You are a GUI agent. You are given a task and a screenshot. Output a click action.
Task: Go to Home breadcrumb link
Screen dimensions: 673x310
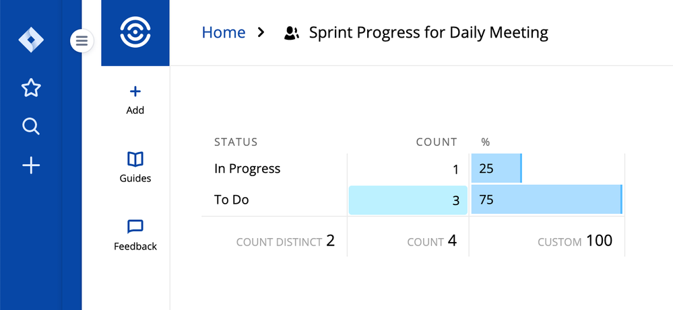(x=224, y=32)
